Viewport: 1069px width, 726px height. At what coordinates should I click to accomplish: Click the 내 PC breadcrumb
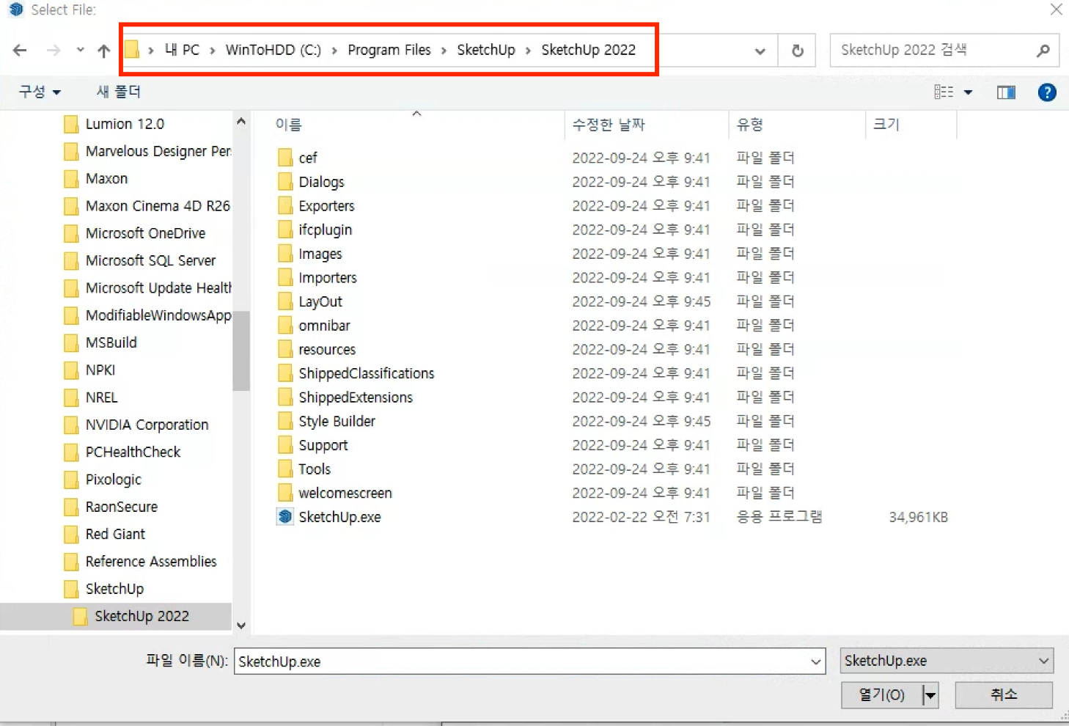[182, 50]
